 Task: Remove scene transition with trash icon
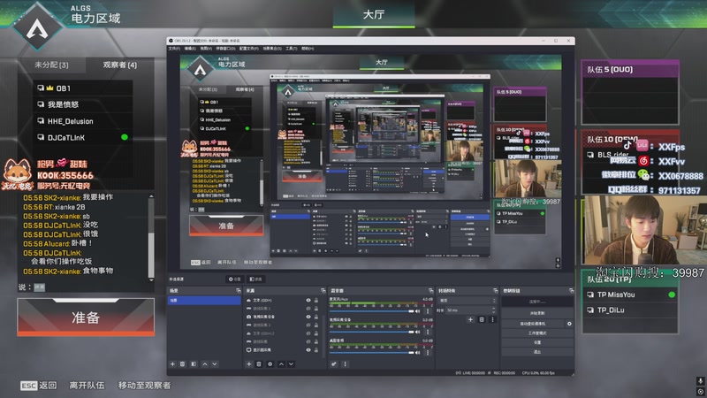coord(482,319)
